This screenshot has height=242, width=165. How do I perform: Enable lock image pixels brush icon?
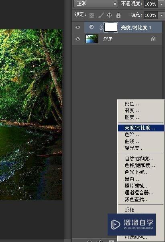(101, 15)
